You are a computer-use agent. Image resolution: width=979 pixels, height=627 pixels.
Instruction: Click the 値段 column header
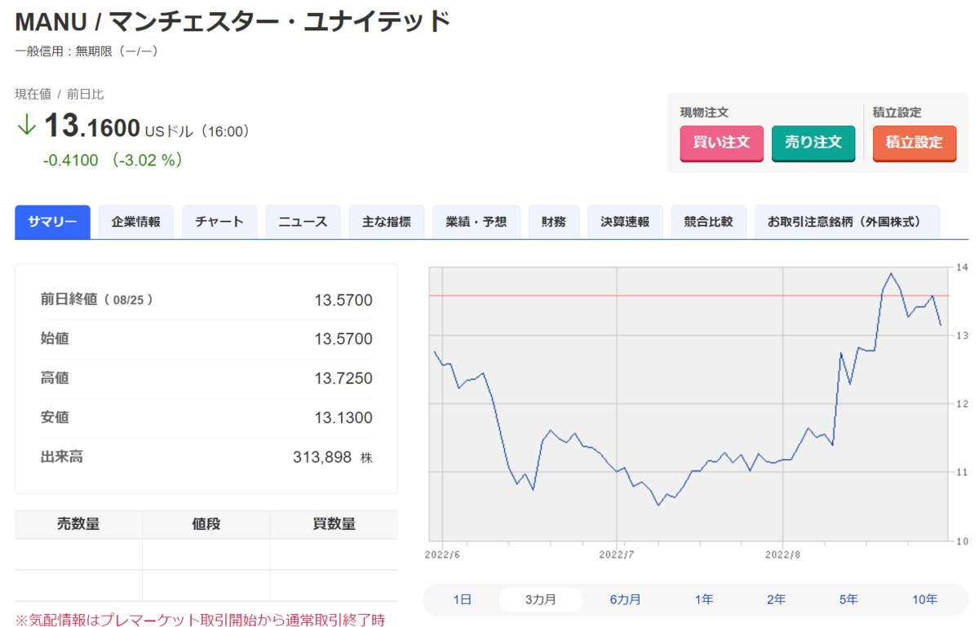tap(206, 524)
